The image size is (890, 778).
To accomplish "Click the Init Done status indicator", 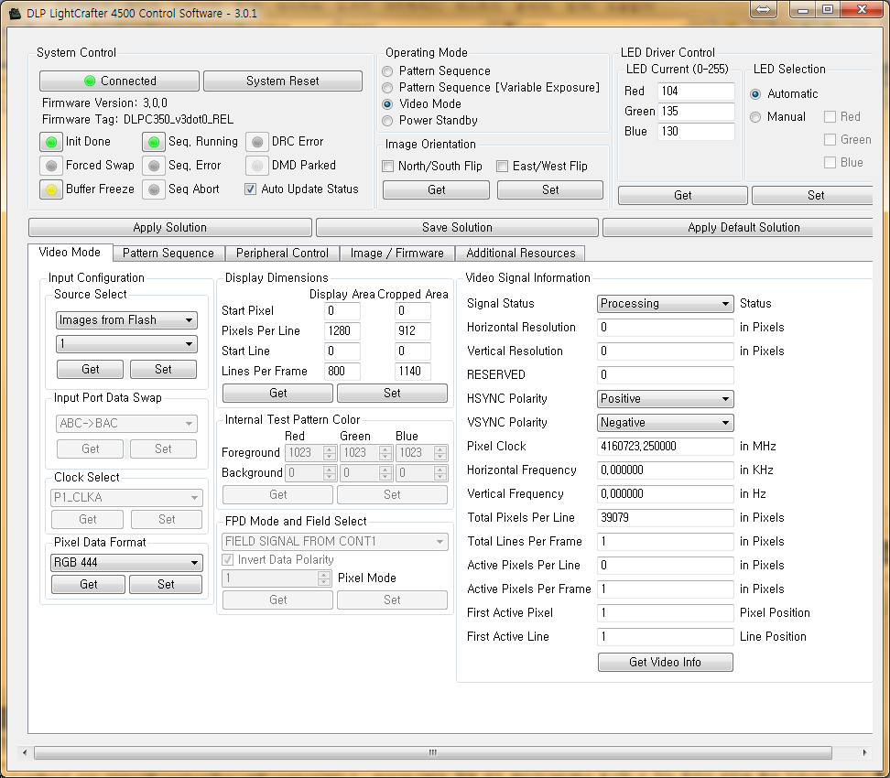I will click(51, 142).
